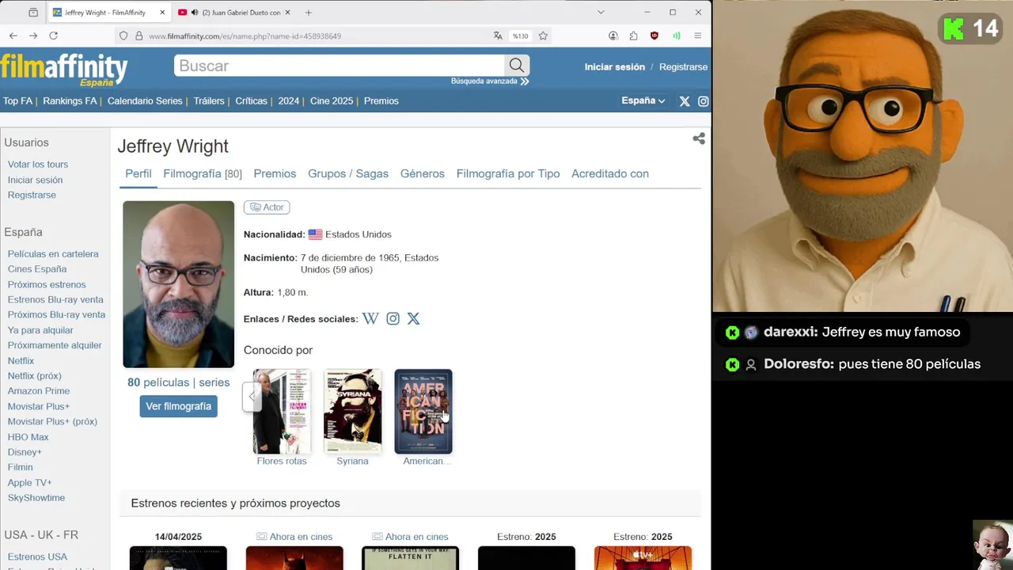Viewport: 1013px width, 570px height.
Task: Open a new browser tab
Action: 309,13
